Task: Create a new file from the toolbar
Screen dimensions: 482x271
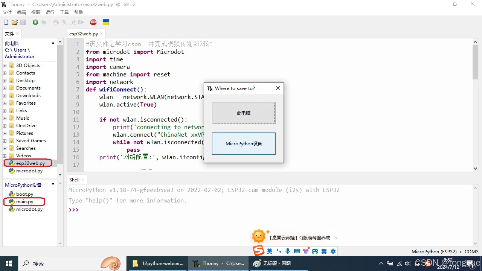Action: pyautogui.click(x=6, y=23)
